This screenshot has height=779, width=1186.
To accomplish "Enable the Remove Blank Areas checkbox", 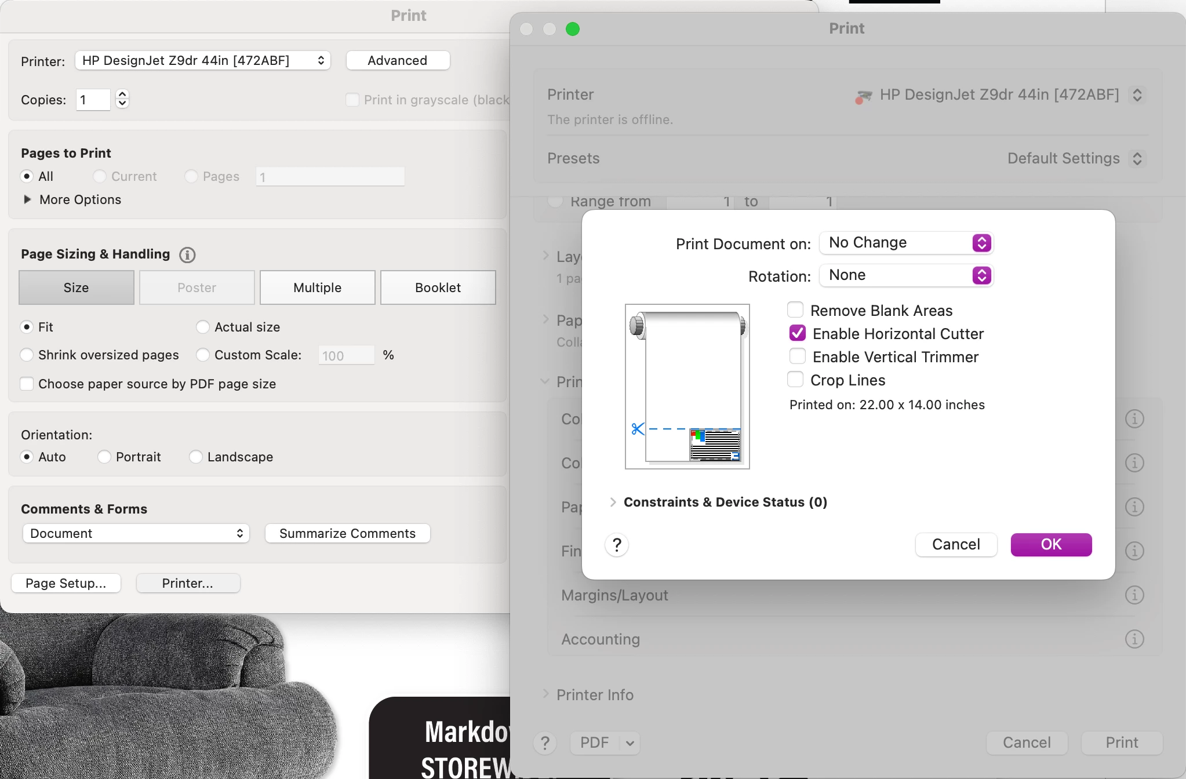I will pyautogui.click(x=795, y=310).
